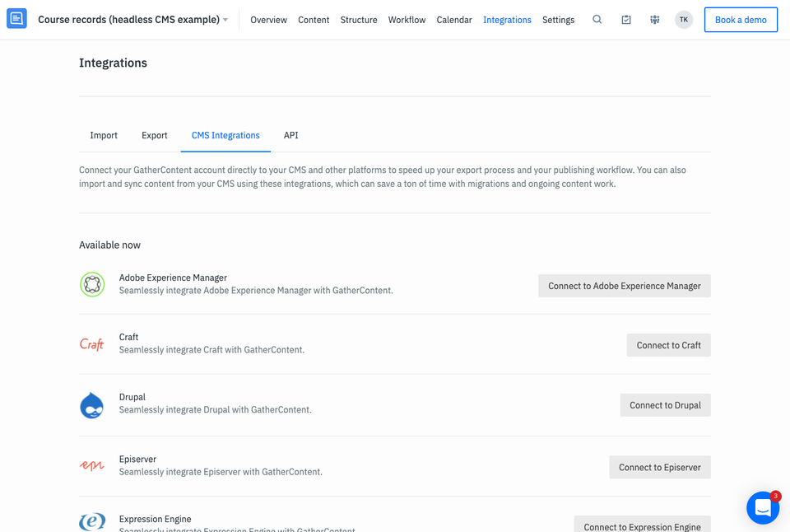Click the Drupal integration title text
This screenshot has width=790, height=532.
click(x=132, y=397)
